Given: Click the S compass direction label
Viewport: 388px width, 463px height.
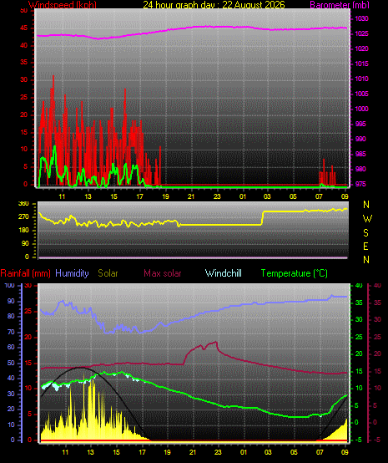Looking at the screenshot, I should (365, 233).
